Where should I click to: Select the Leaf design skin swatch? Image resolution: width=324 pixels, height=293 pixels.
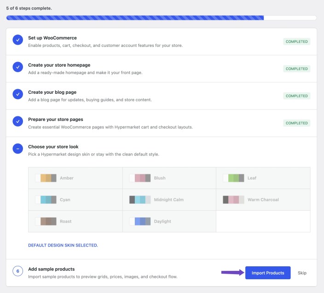[233, 178]
